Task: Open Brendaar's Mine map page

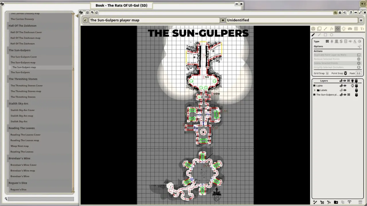Action: [x=23, y=171]
